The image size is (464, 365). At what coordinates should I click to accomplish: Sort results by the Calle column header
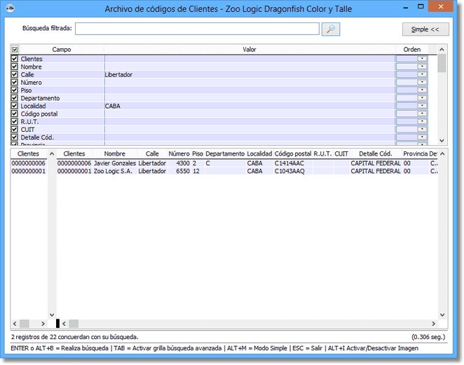[x=152, y=154]
